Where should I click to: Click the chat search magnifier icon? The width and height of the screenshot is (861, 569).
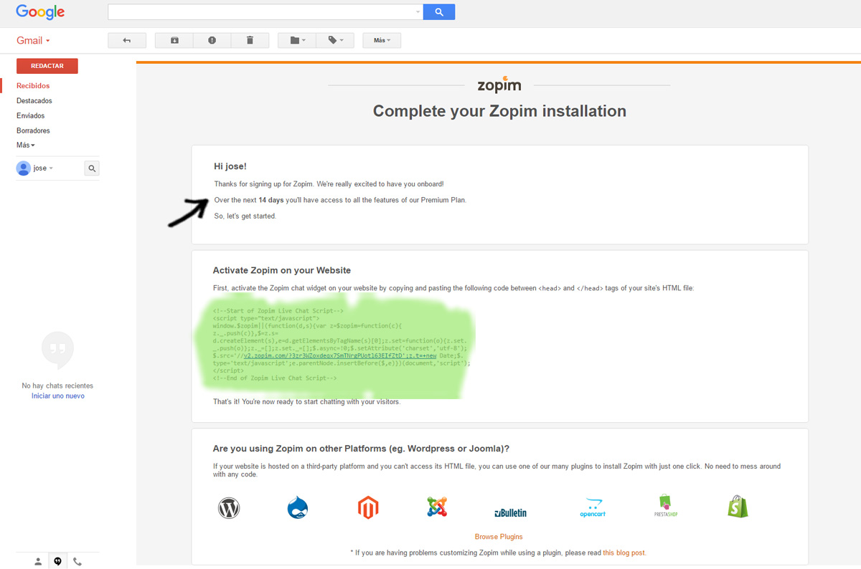(x=92, y=168)
